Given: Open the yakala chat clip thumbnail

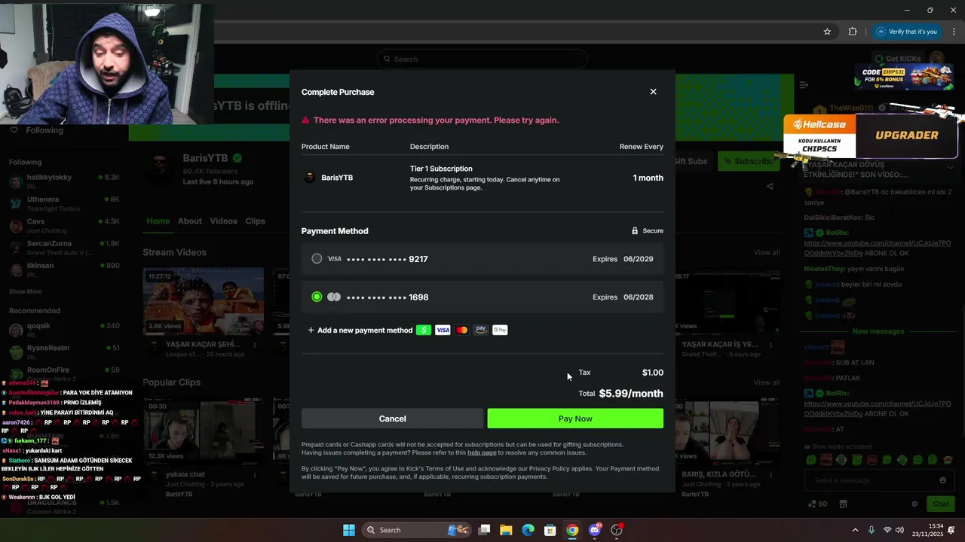Looking at the screenshot, I should [x=202, y=431].
